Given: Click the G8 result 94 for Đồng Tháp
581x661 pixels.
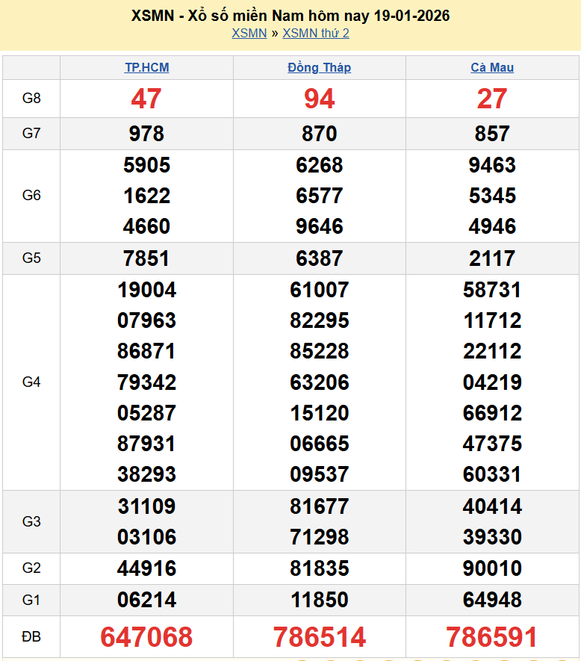Looking at the screenshot, I should pyautogui.click(x=320, y=99).
